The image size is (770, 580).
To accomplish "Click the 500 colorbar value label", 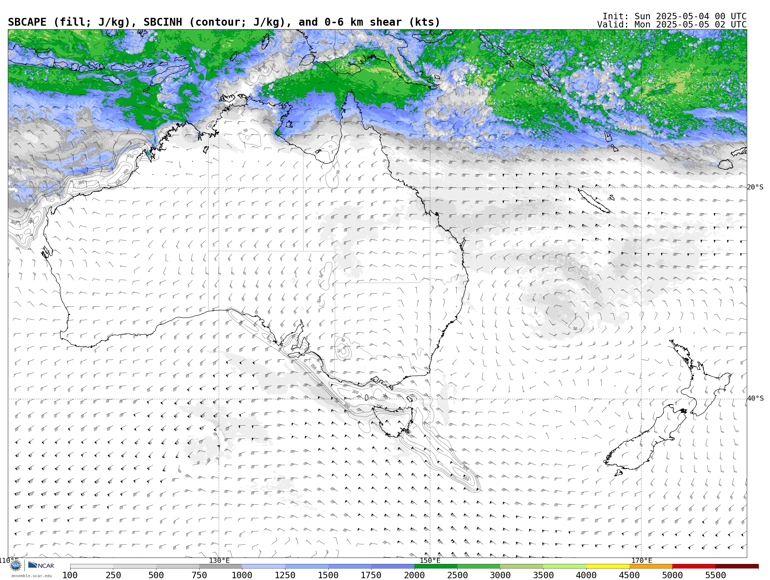I will point(156,575).
